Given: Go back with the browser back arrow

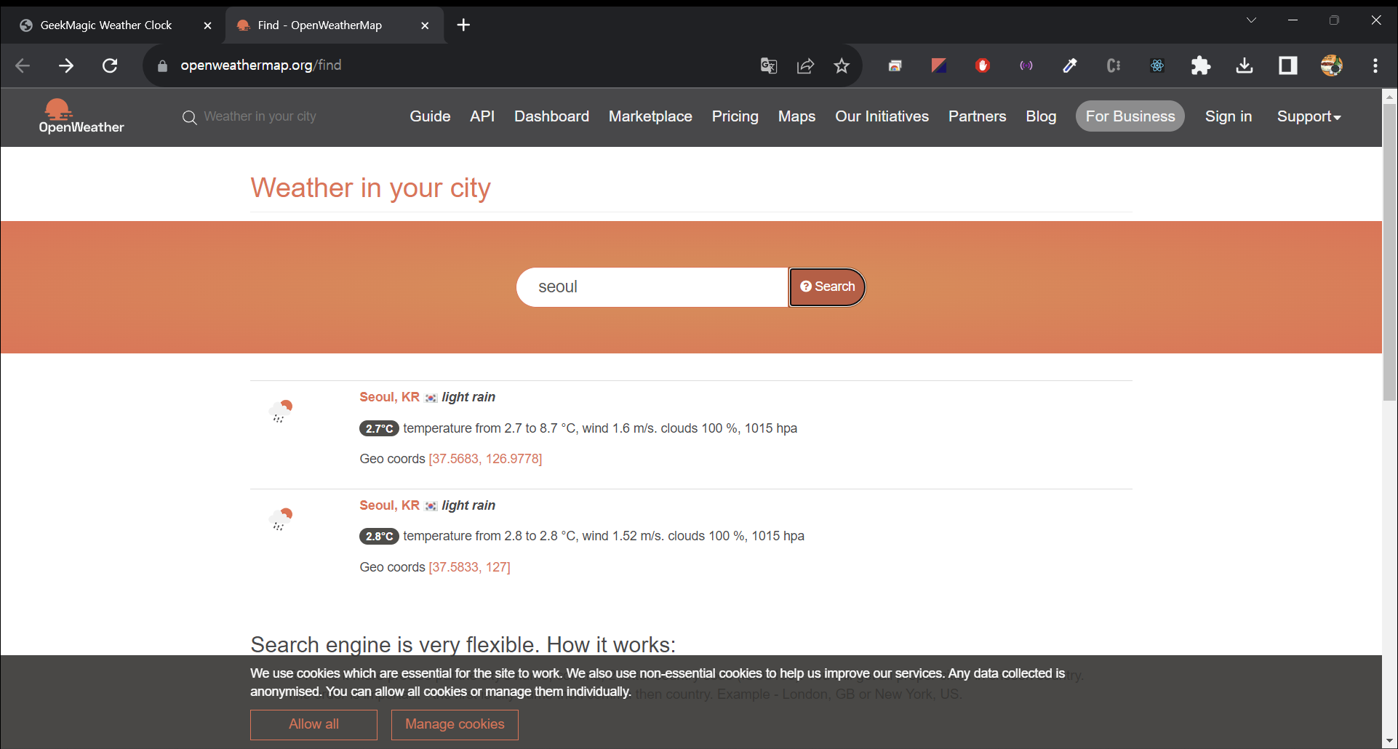Looking at the screenshot, I should [x=23, y=65].
